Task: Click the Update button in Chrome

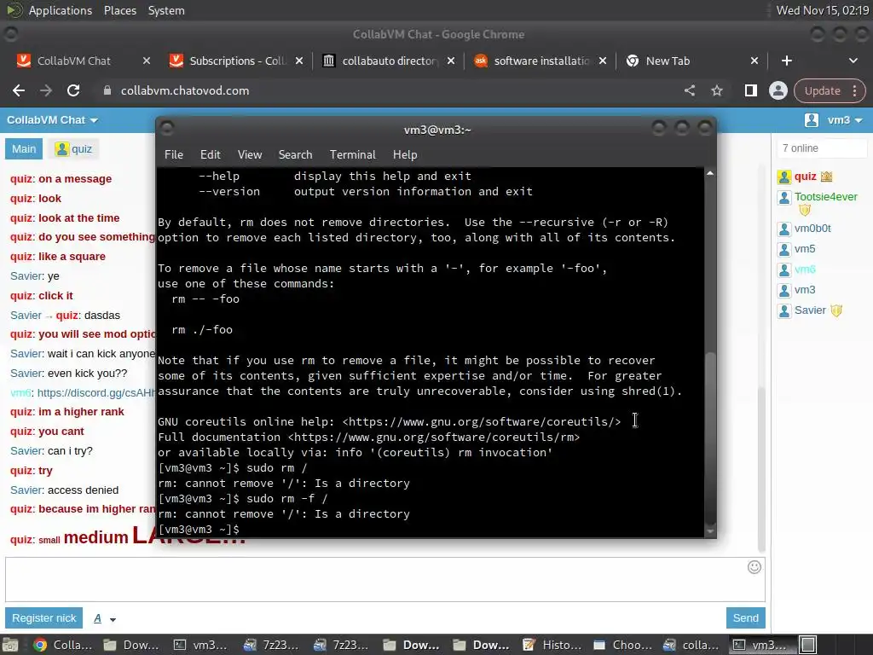Action: pyautogui.click(x=823, y=90)
